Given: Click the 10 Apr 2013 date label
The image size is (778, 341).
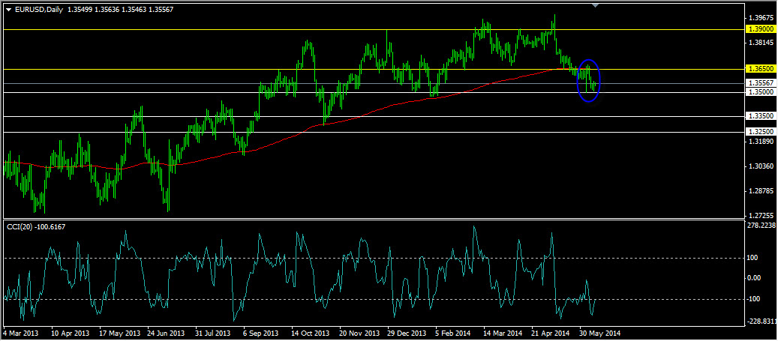Looking at the screenshot, I should tap(70, 334).
